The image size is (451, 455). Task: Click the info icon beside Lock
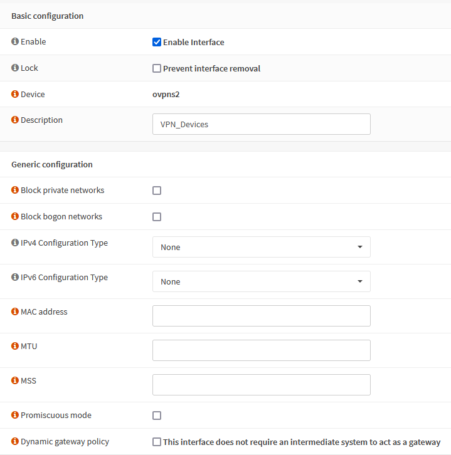[15, 68]
